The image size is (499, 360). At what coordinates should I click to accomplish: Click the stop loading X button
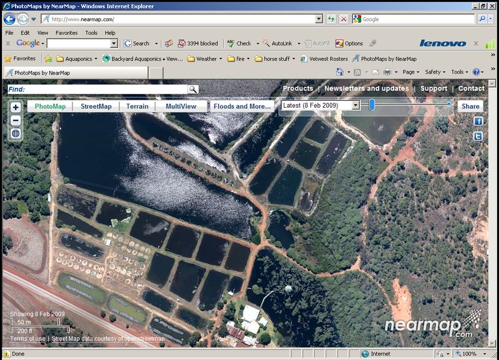point(344,19)
